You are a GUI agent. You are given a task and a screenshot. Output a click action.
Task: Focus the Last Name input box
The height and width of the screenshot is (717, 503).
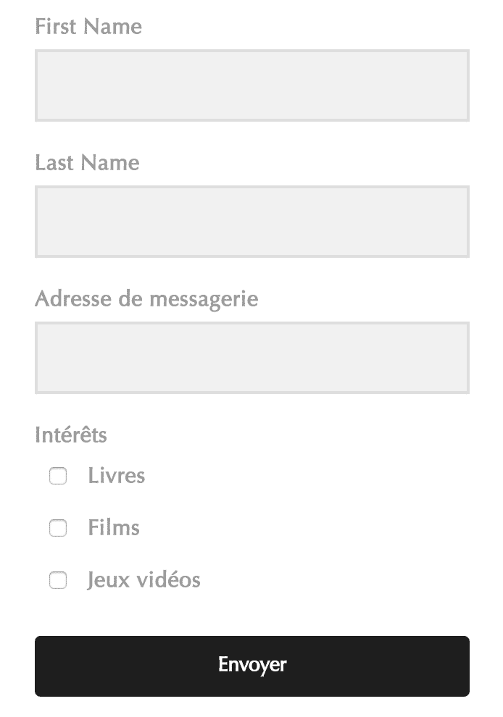[251, 222]
